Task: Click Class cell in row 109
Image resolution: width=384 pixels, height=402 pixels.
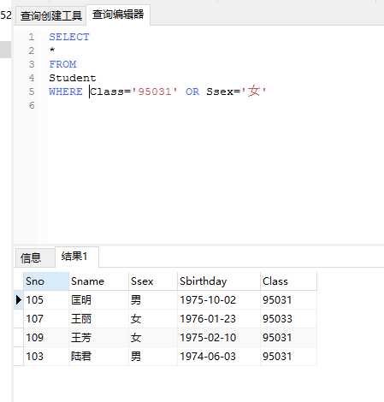Action: (288, 338)
